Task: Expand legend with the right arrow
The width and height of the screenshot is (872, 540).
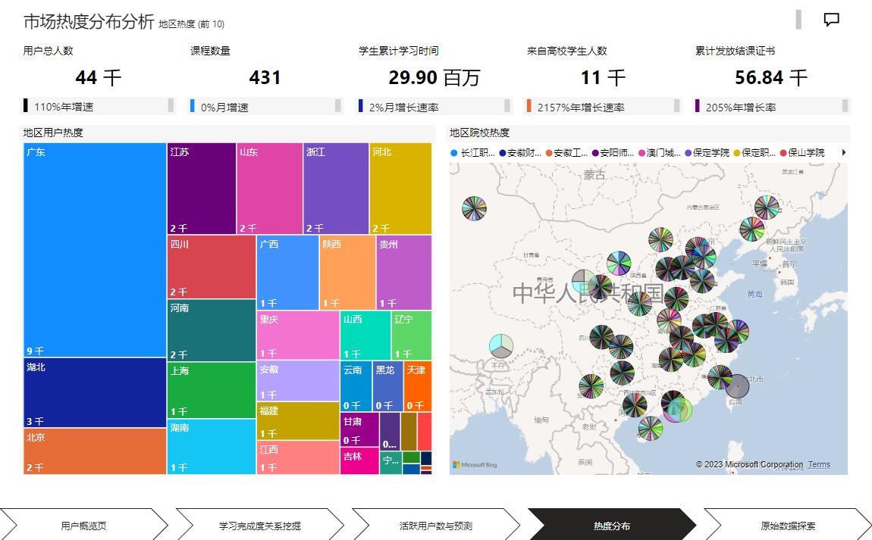Action: [844, 153]
